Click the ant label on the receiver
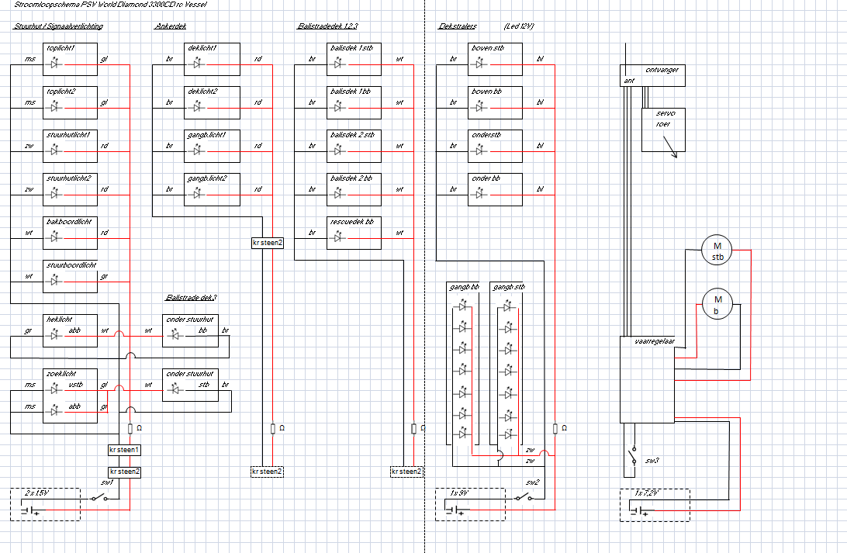The height and width of the screenshot is (553, 847). (629, 81)
